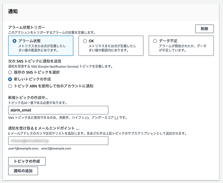This screenshot has height=183, width=223.
Task: Select the OK alarm state radio option
Action: tap(85, 41)
